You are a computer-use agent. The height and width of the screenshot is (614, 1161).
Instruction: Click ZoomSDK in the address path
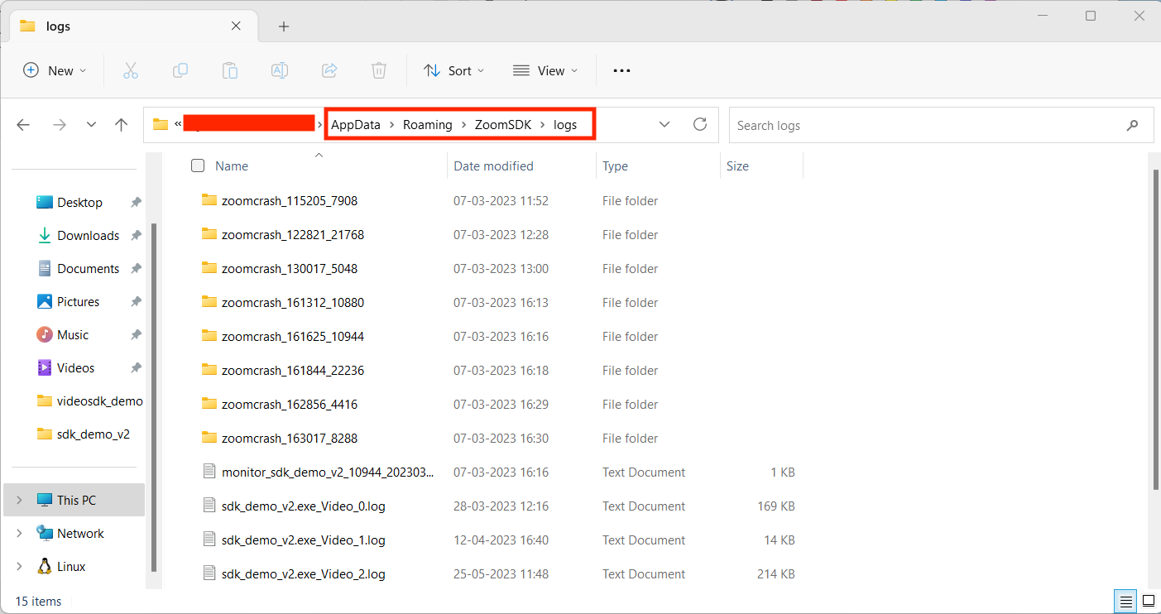click(503, 125)
